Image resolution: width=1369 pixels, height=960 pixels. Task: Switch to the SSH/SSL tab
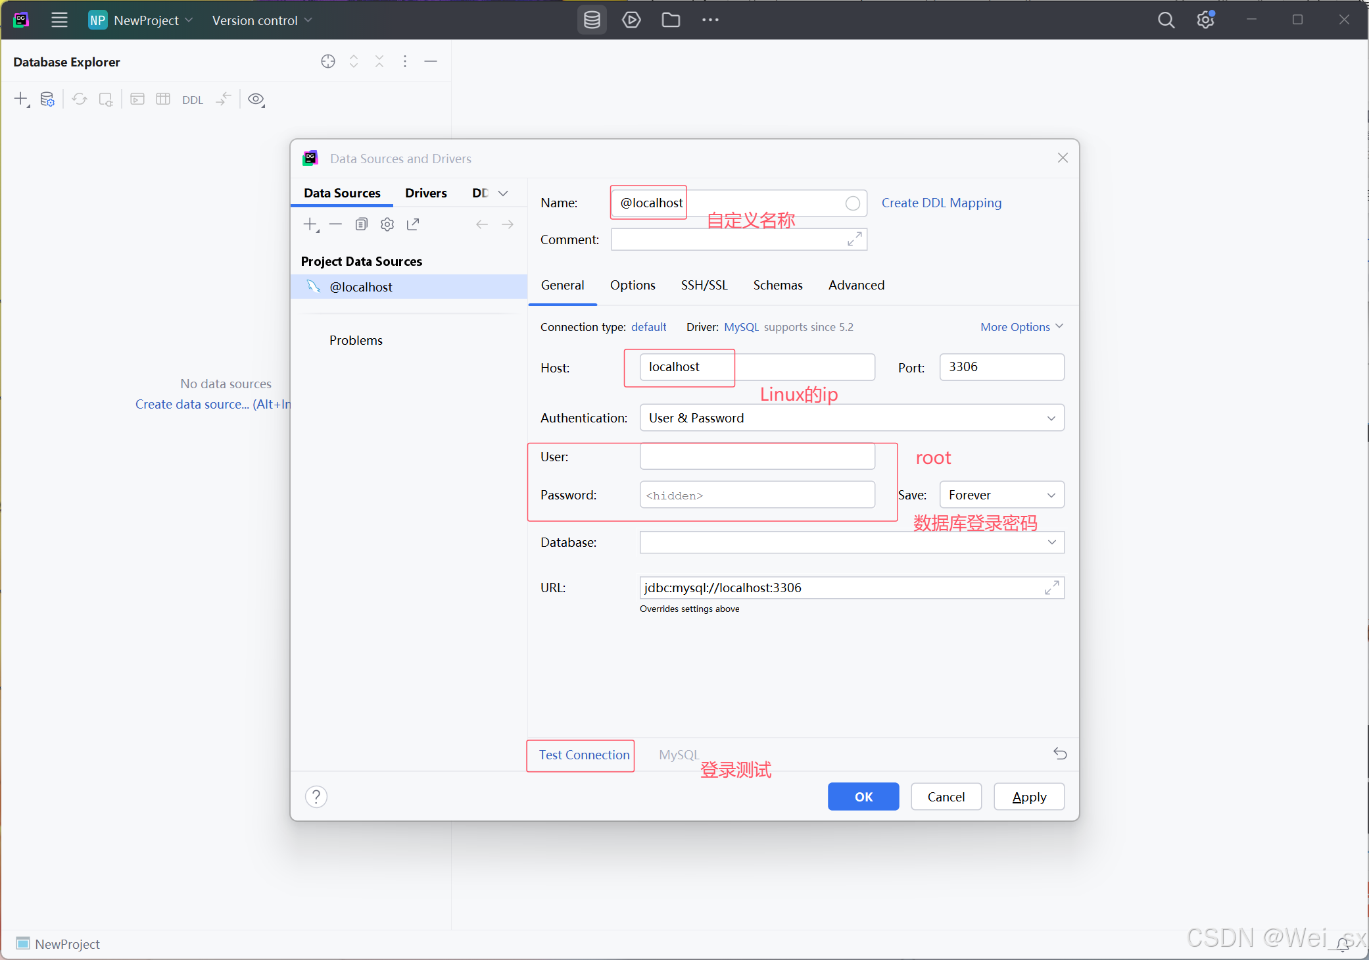704,285
